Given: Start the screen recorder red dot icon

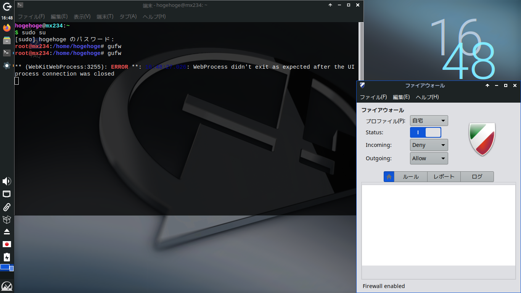Looking at the screenshot, I should [x=6, y=244].
